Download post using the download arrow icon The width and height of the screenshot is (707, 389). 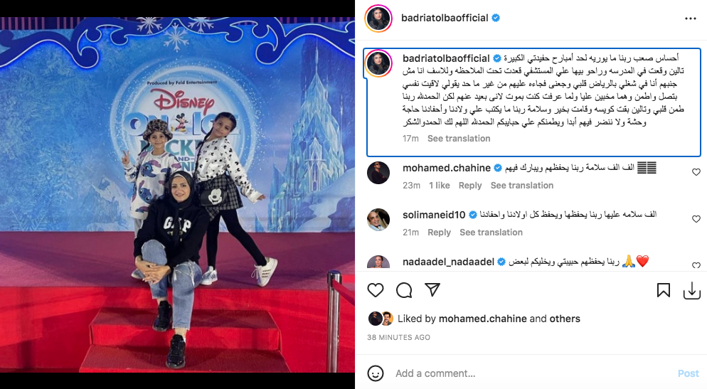click(691, 291)
